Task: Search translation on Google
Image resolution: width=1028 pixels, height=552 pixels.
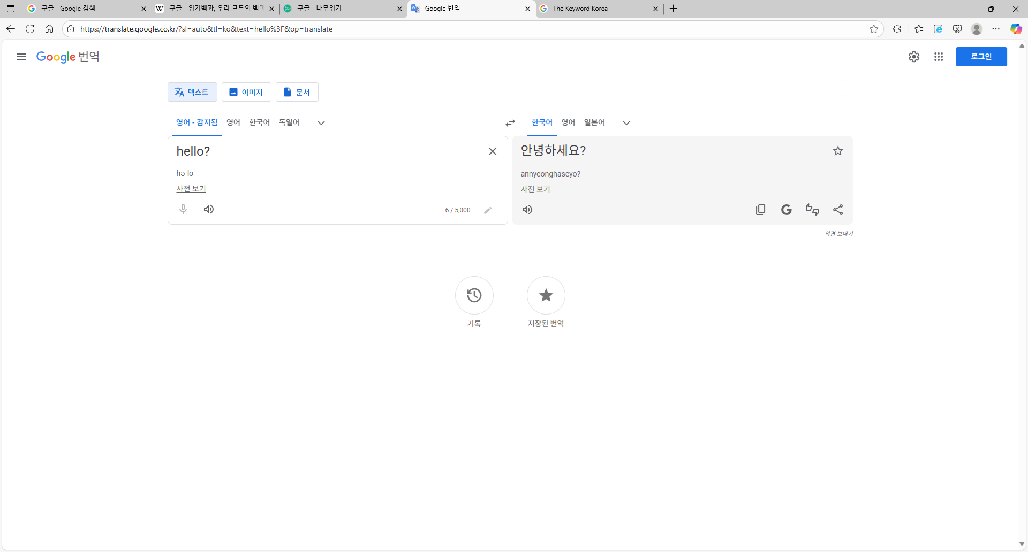Action: point(786,210)
